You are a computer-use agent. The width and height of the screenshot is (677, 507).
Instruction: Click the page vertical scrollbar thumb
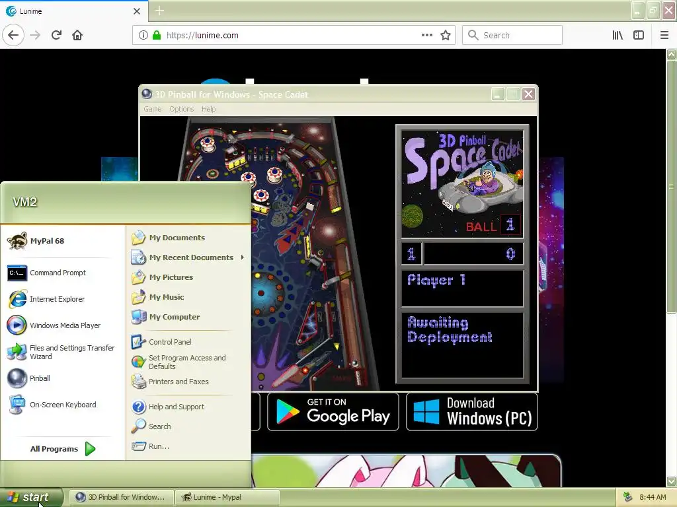(671, 186)
